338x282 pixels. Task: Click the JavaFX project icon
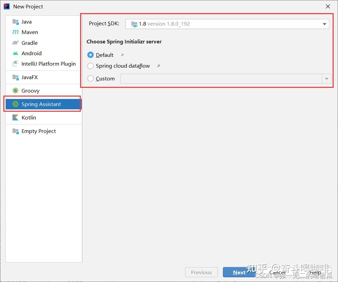pyautogui.click(x=15, y=77)
